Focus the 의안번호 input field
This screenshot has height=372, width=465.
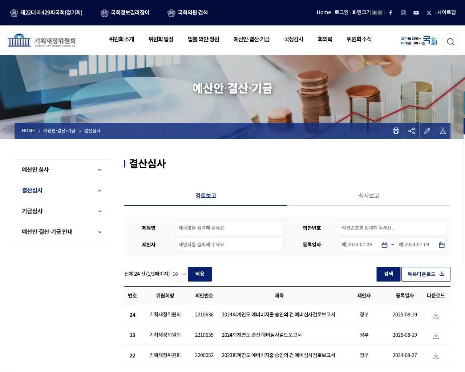pyautogui.click(x=393, y=228)
